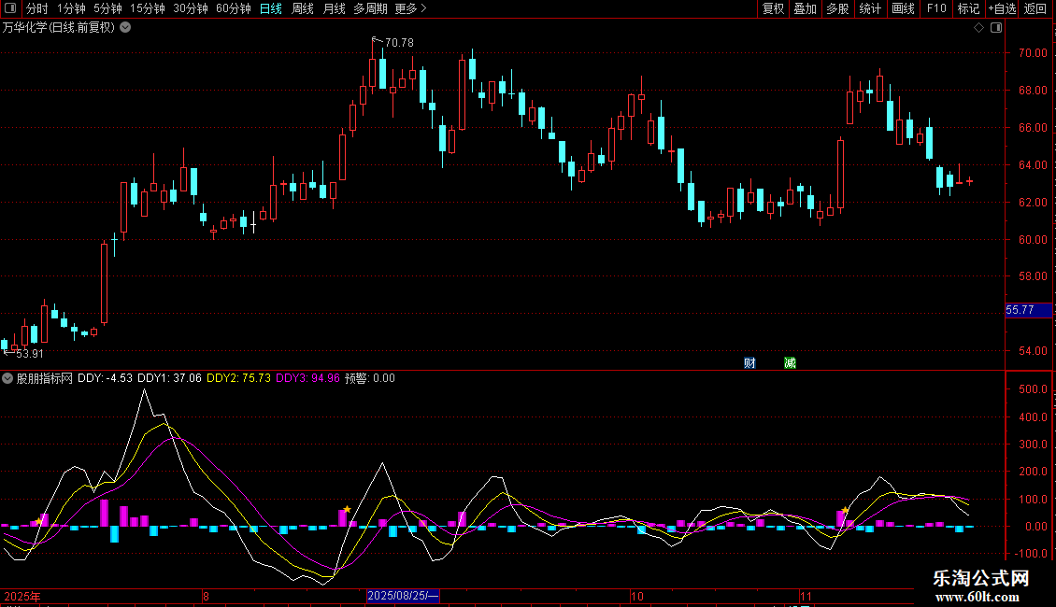Image resolution: width=1056 pixels, height=607 pixels.
Task: Toggle the left sidebar panel icon
Action: tap(11, 8)
